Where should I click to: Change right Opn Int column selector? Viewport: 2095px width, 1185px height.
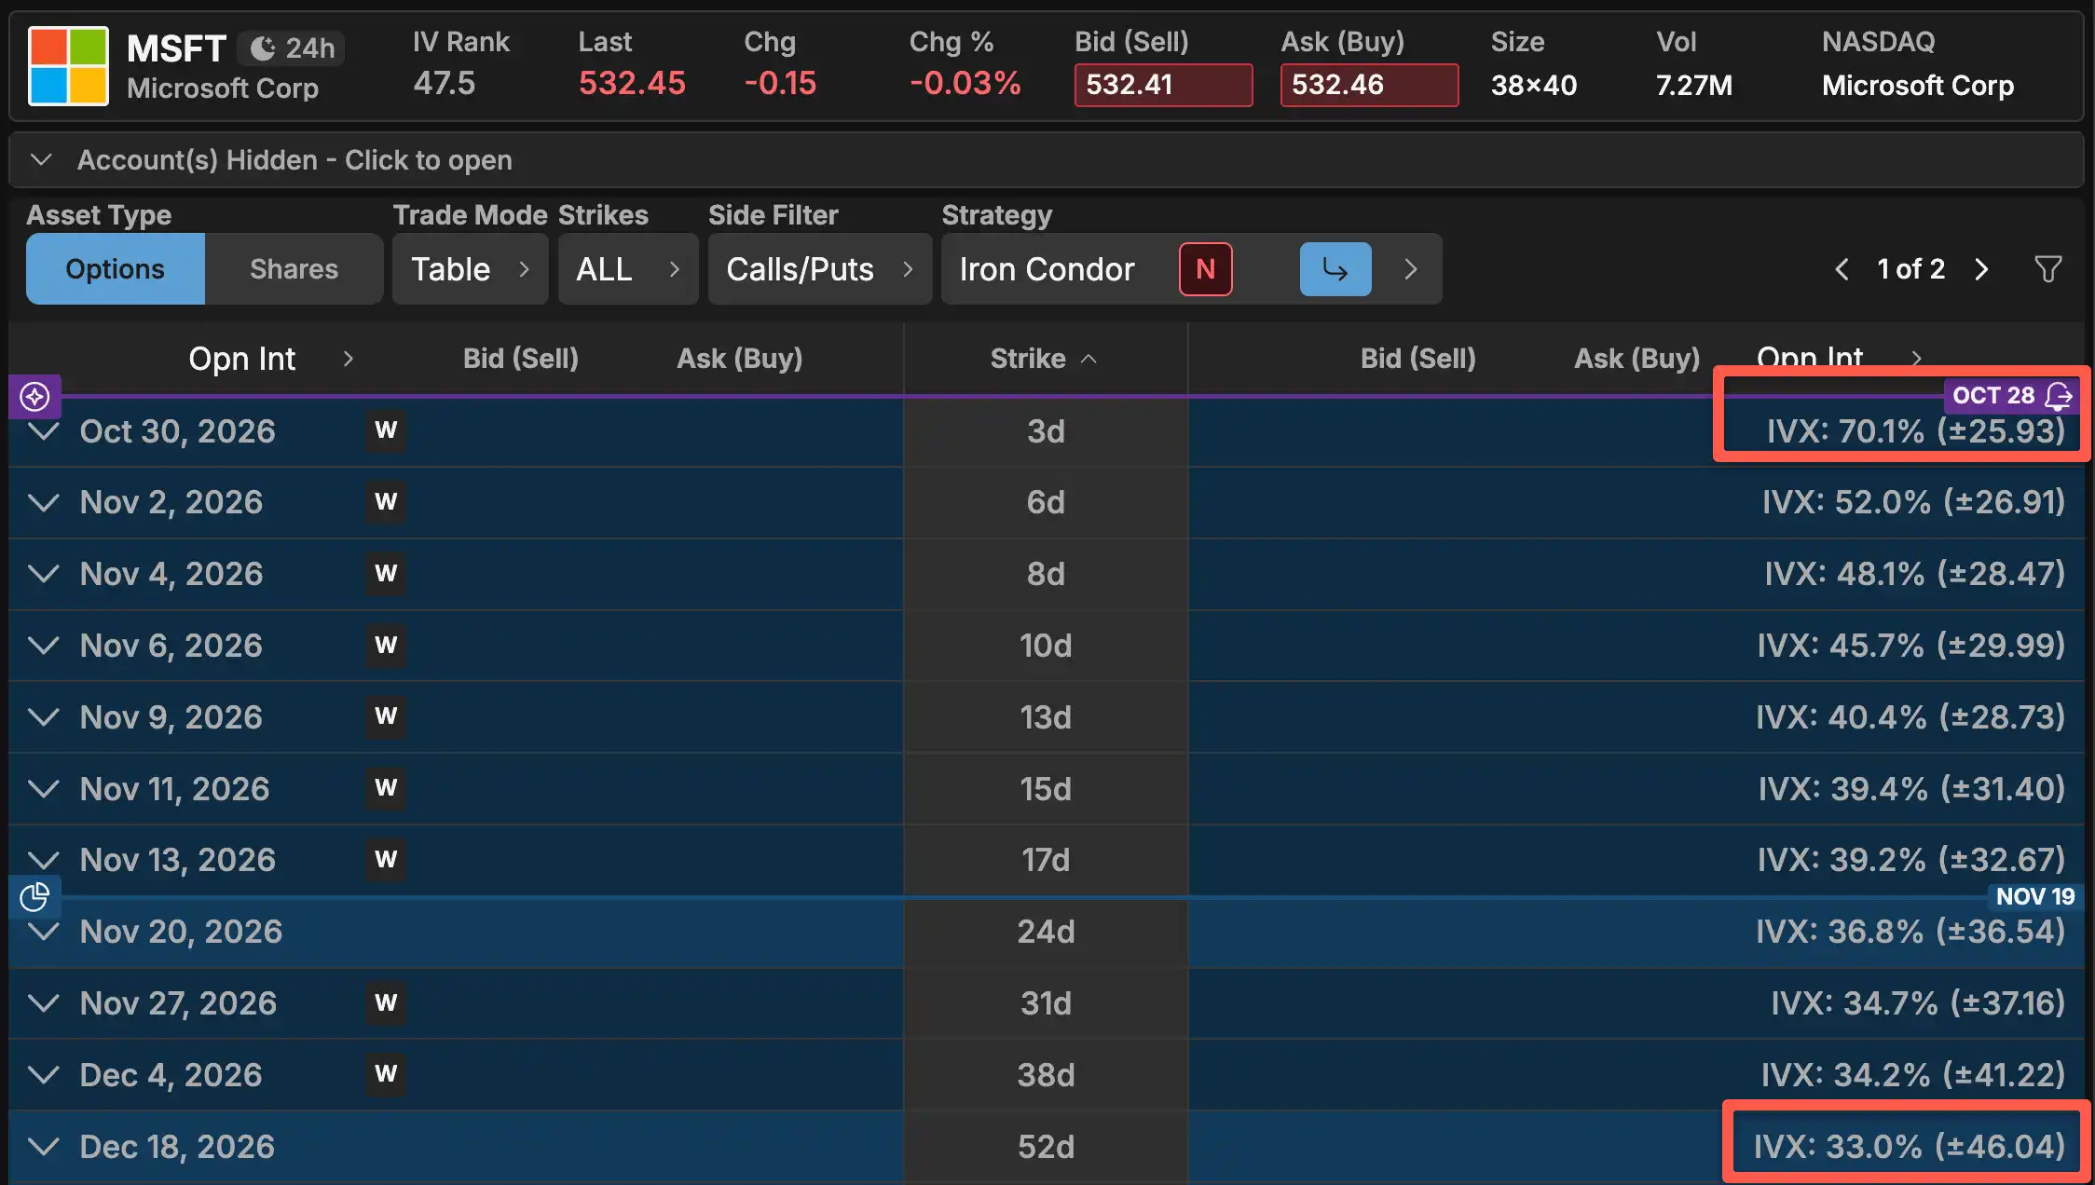pyautogui.click(x=1840, y=357)
